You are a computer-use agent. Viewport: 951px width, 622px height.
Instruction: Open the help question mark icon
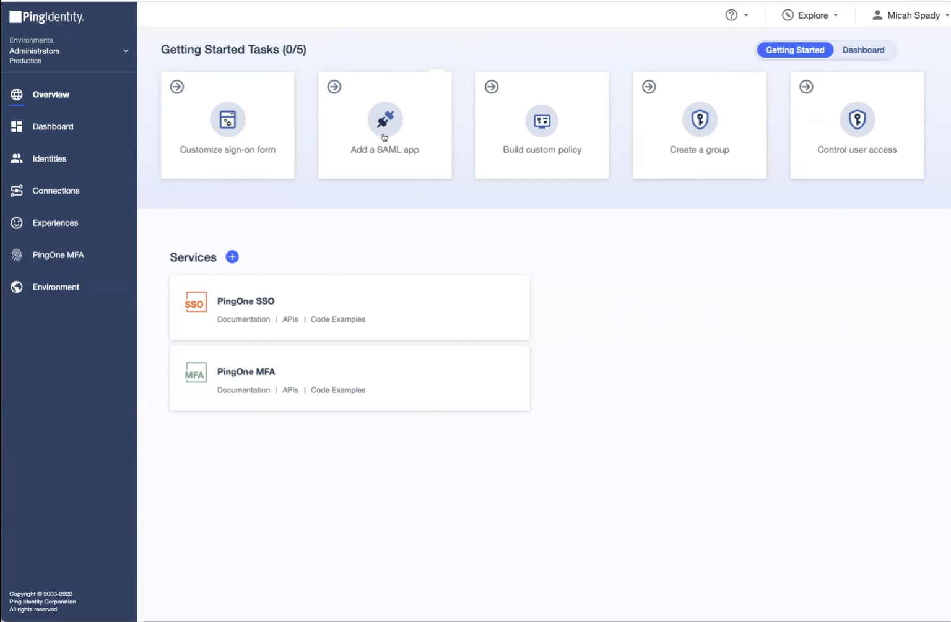tap(732, 14)
